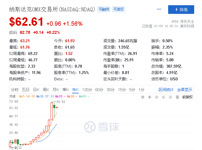This screenshot has width=202, height=150.
Task: Click the 4984 球友关注 follower count
Action: click(x=183, y=21)
